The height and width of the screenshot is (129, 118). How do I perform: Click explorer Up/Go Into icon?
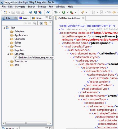[35, 23]
